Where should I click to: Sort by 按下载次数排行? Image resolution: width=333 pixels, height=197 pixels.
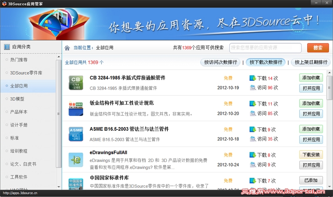click(266, 62)
